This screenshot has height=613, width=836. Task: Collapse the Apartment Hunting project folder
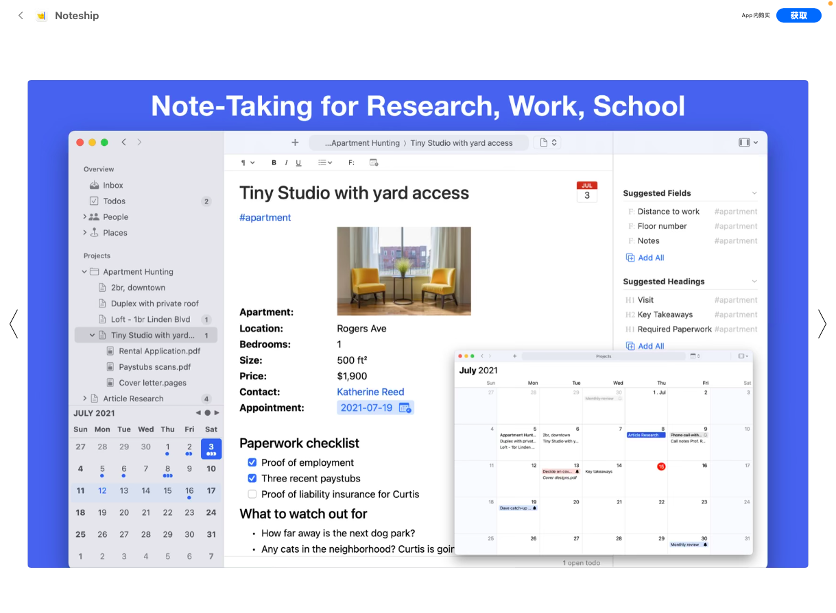click(84, 272)
